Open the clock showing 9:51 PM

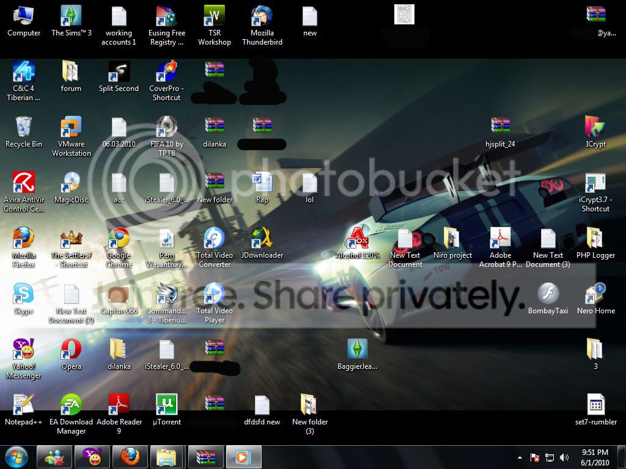tap(595, 457)
